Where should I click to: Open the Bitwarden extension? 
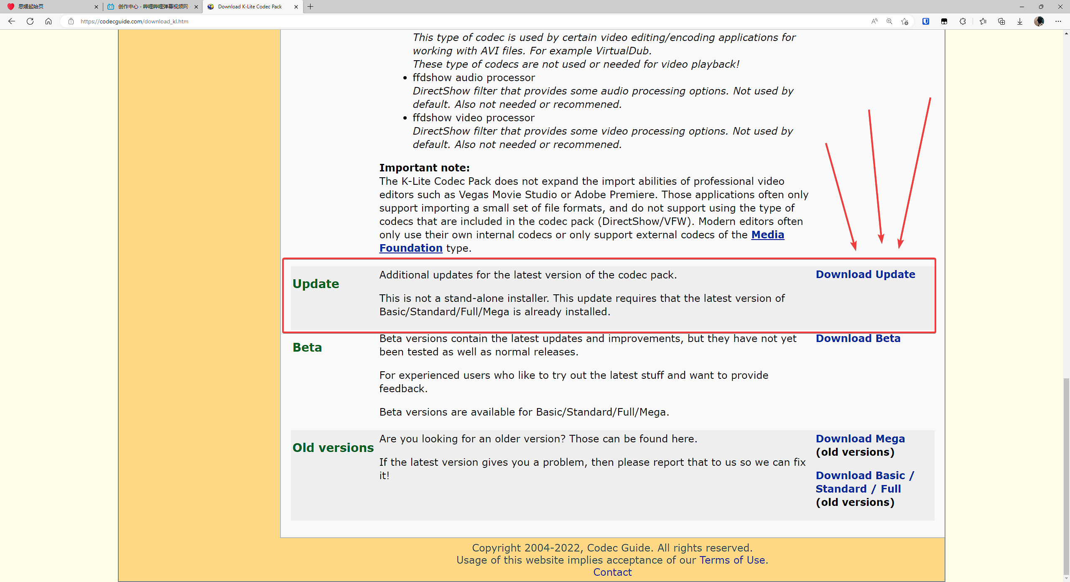[x=926, y=21]
